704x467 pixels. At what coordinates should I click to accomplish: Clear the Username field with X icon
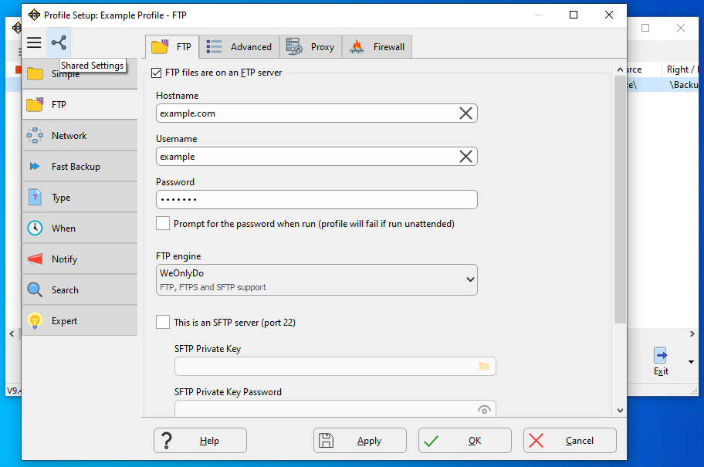tap(466, 157)
